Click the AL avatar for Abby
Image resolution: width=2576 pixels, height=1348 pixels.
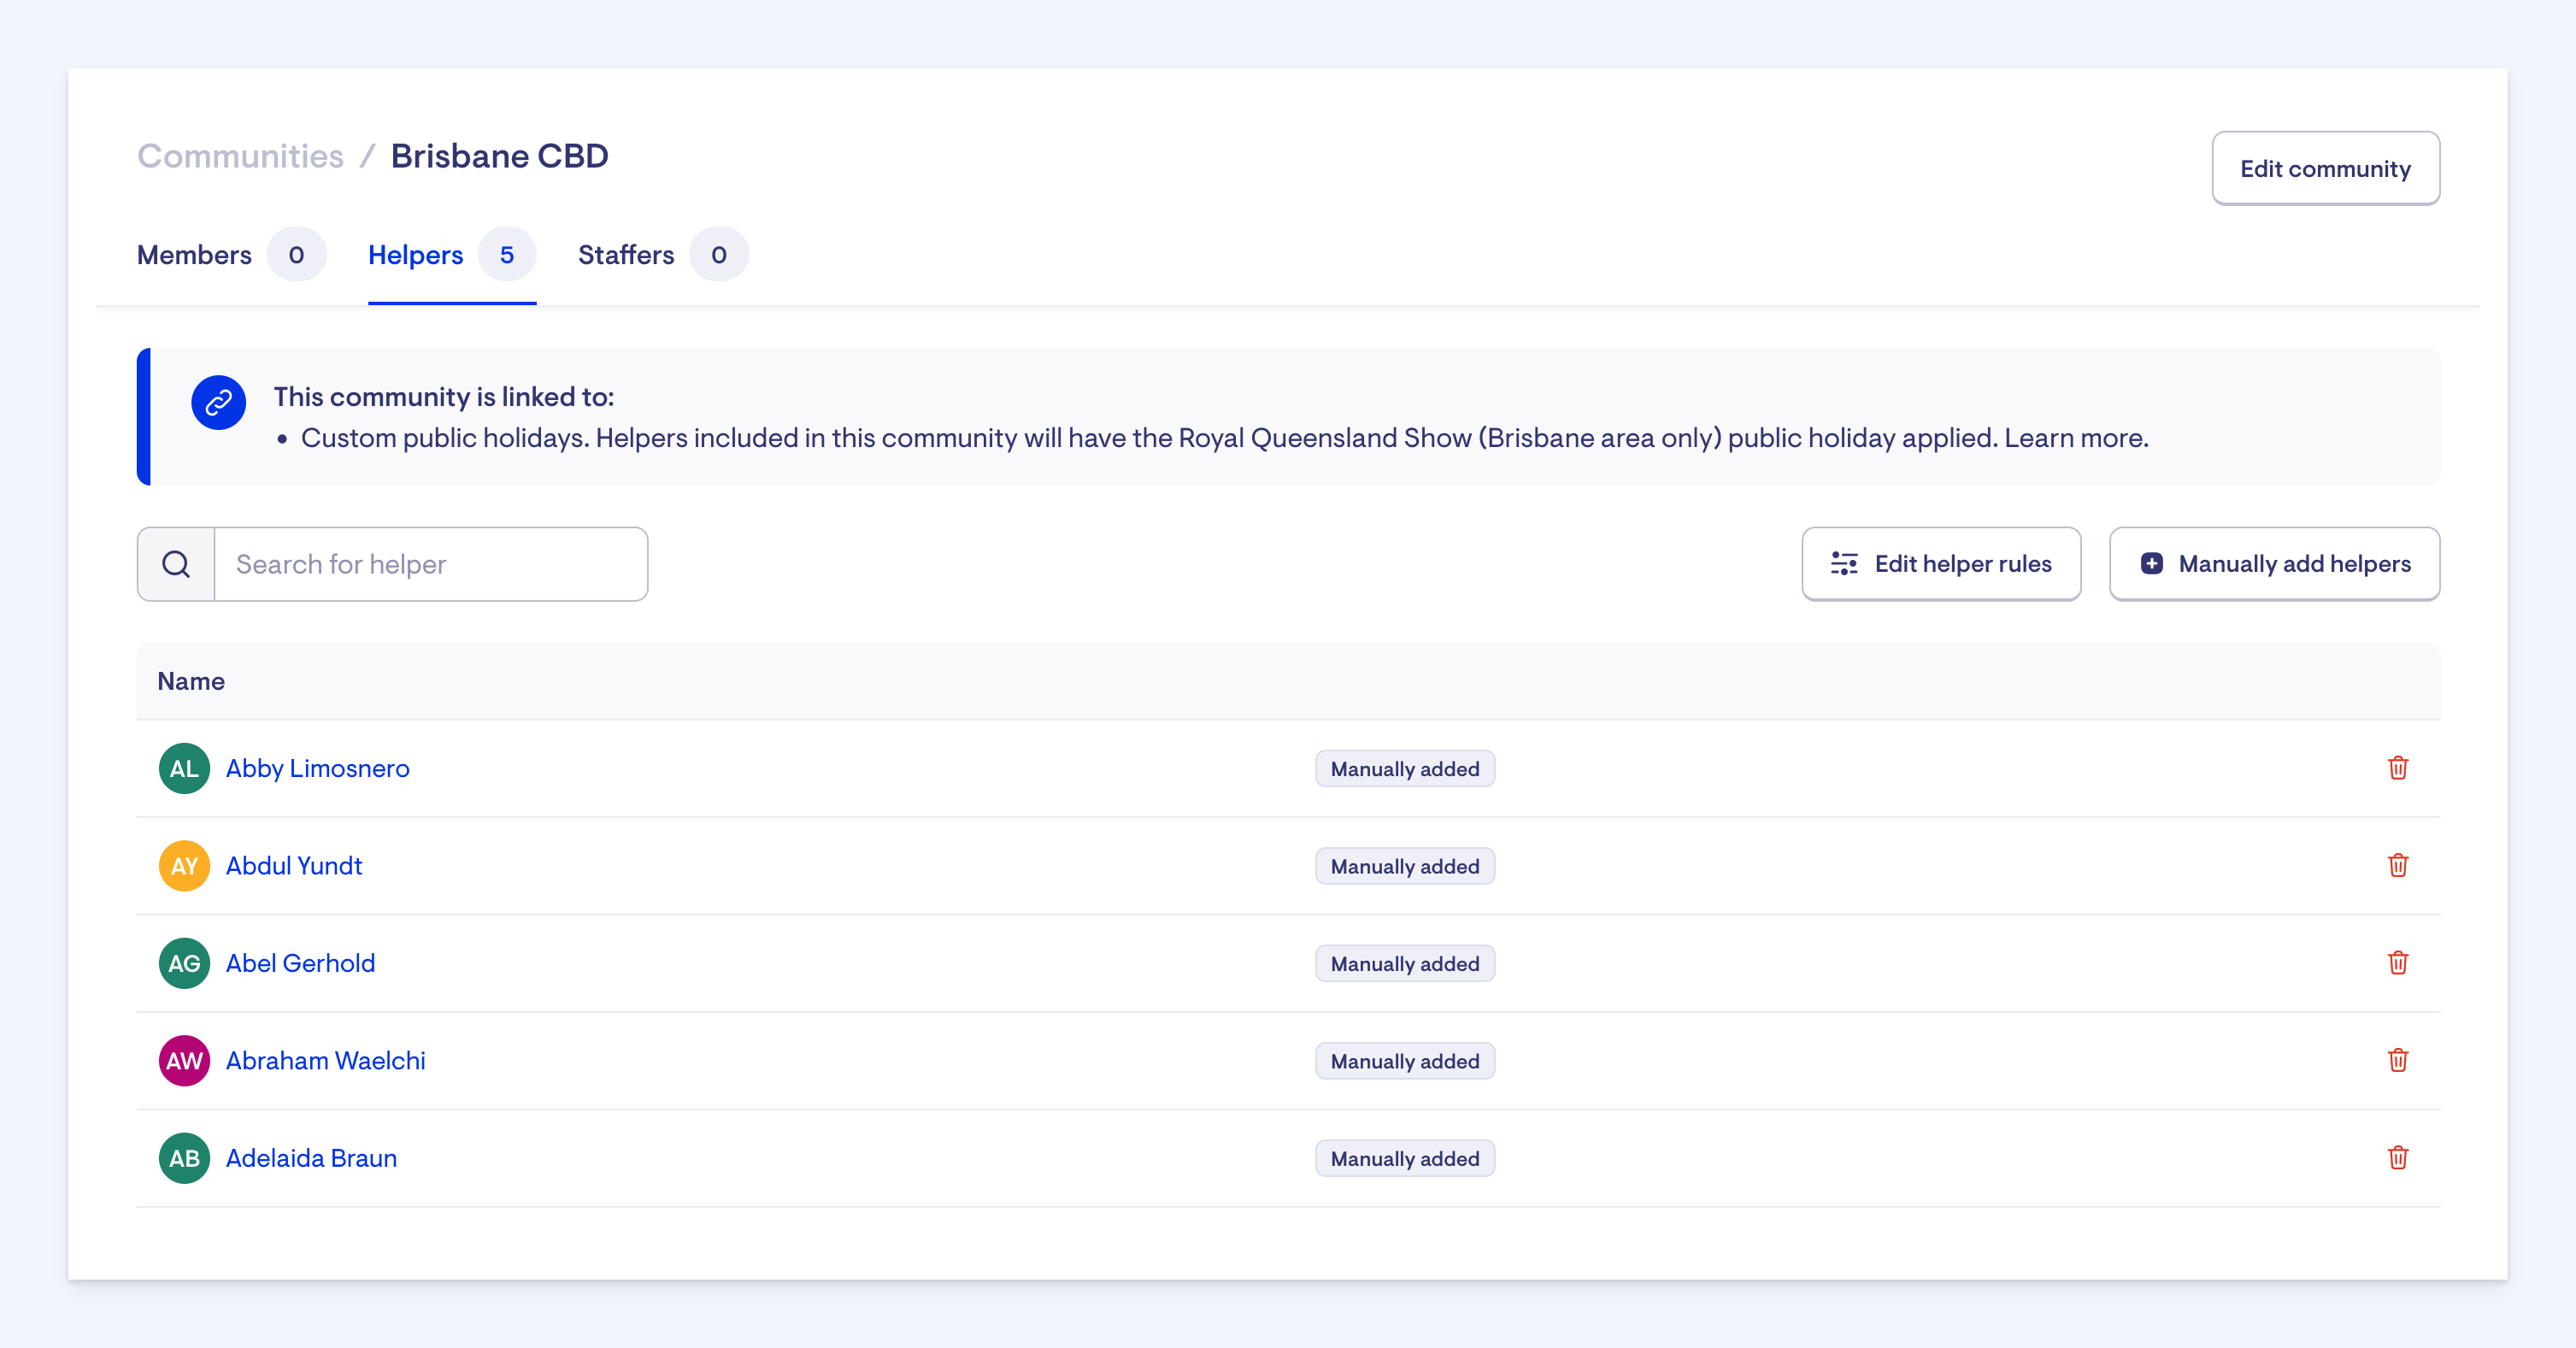184,768
